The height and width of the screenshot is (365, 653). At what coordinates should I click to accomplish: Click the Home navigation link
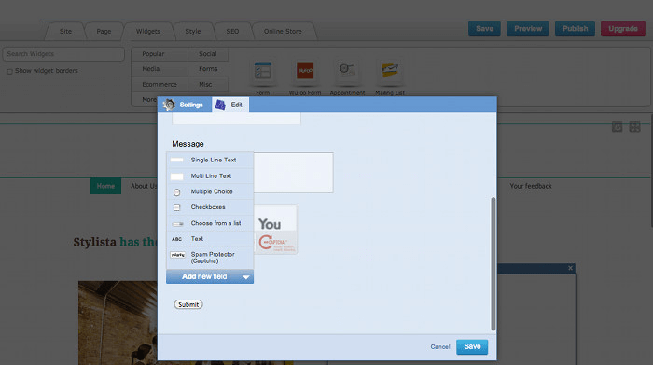coord(105,186)
